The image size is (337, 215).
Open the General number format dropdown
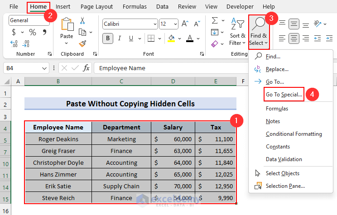45,20
